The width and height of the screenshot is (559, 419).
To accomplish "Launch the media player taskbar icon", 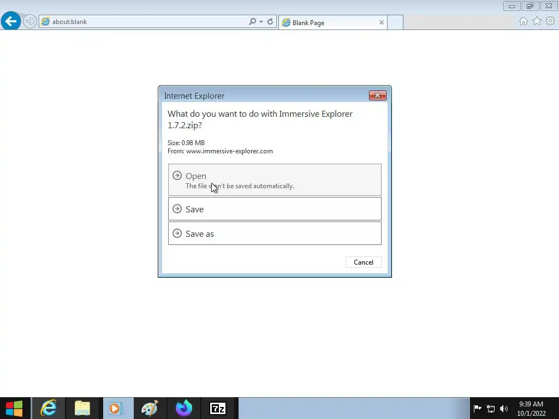I will pyautogui.click(x=116, y=408).
